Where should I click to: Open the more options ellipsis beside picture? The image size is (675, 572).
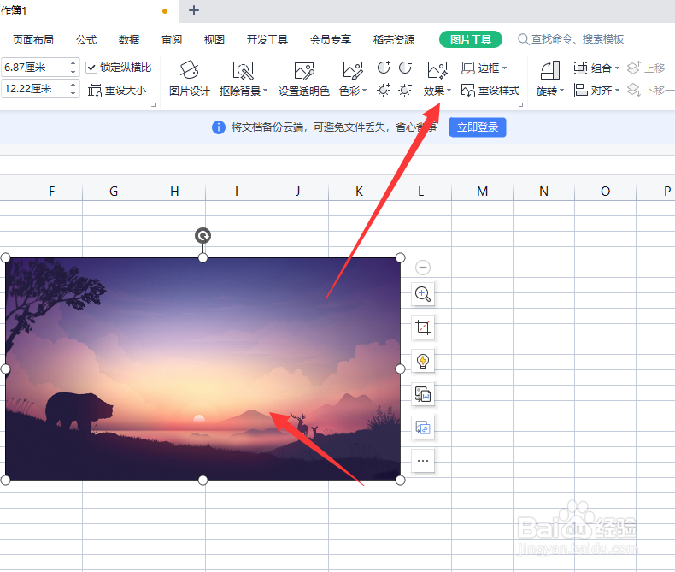coord(423,461)
